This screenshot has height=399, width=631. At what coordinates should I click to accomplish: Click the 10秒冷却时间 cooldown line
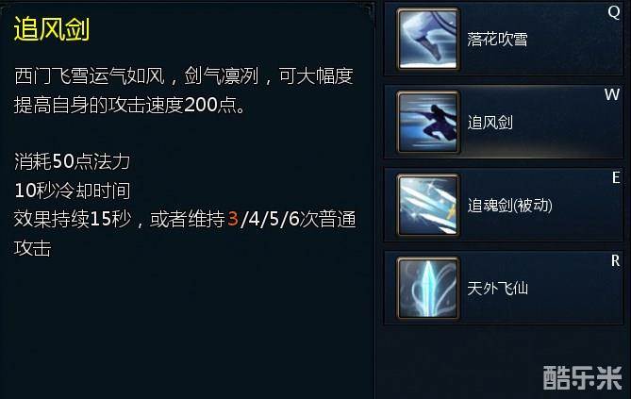(x=73, y=191)
